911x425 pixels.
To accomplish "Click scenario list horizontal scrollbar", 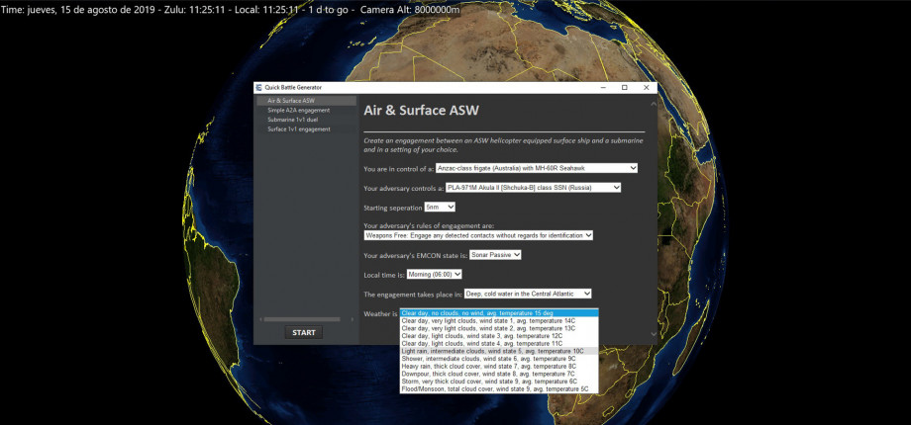I will (302, 319).
